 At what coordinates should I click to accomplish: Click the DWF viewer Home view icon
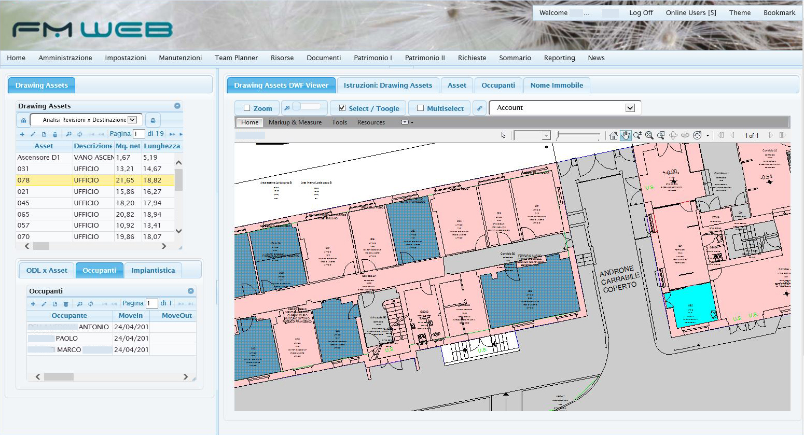[x=614, y=135]
